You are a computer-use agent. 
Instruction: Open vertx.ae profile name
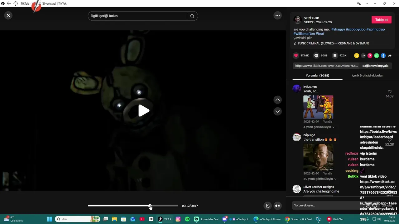[x=311, y=18]
